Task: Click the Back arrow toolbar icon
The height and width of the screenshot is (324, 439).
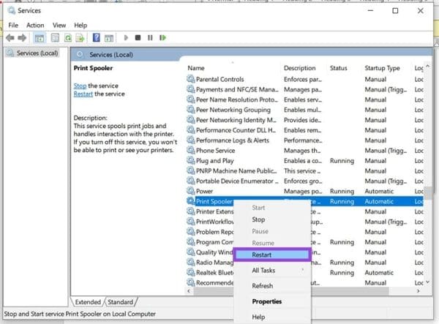Action: [10, 37]
